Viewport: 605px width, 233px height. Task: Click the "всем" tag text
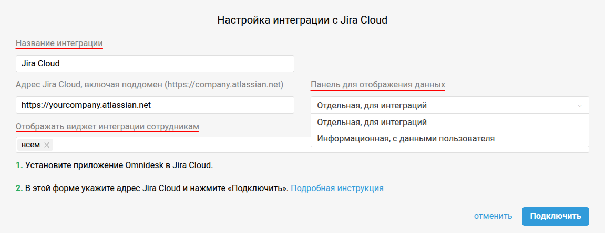[30, 145]
